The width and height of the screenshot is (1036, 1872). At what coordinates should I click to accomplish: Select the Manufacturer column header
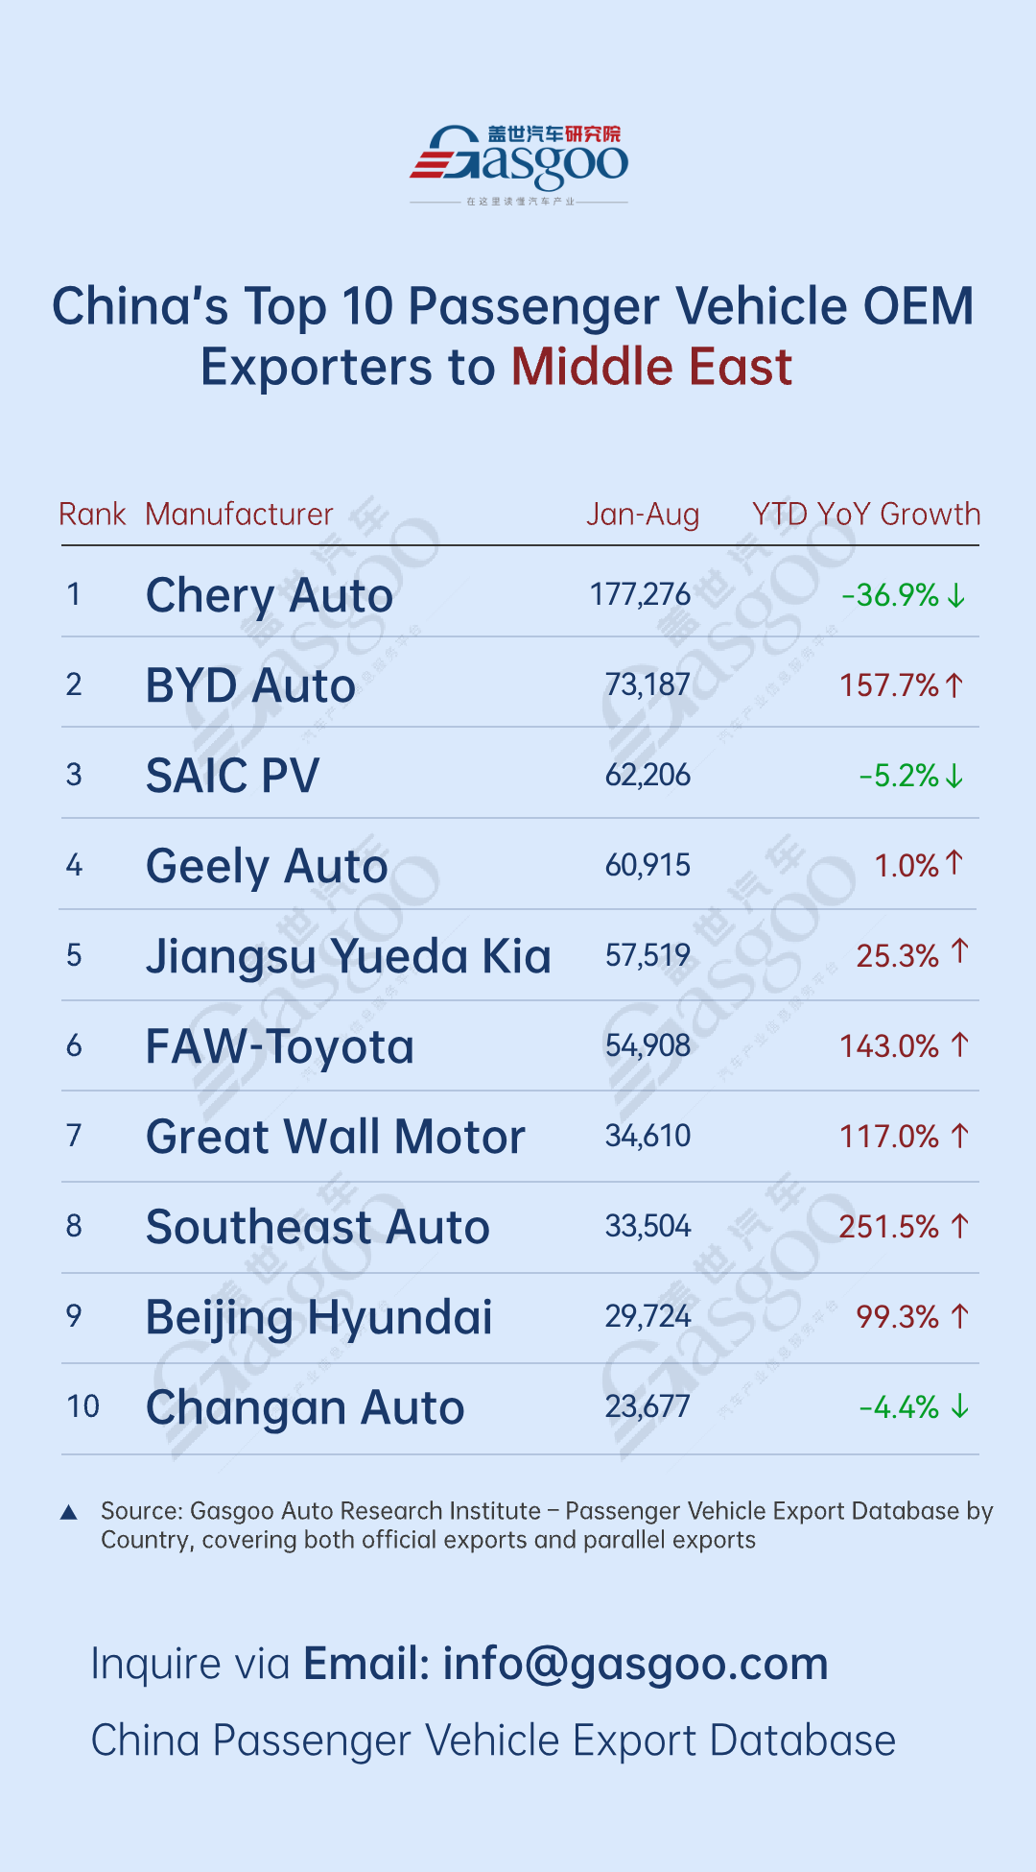point(239,515)
